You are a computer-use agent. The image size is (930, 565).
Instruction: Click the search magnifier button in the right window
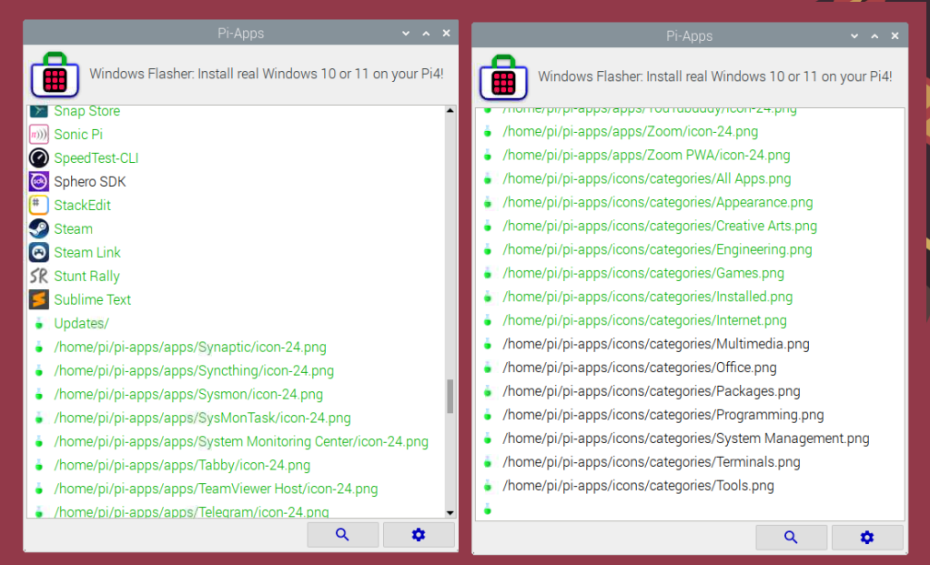click(x=791, y=537)
